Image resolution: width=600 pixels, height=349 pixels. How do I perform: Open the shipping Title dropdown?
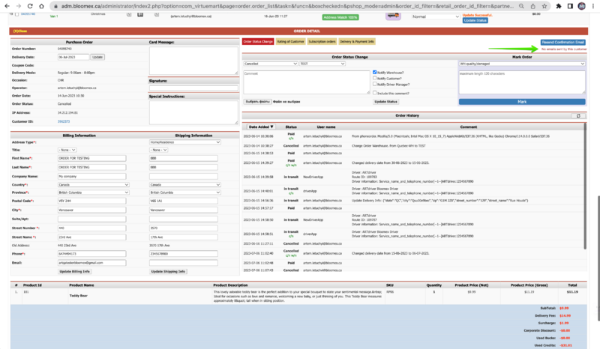(x=158, y=150)
